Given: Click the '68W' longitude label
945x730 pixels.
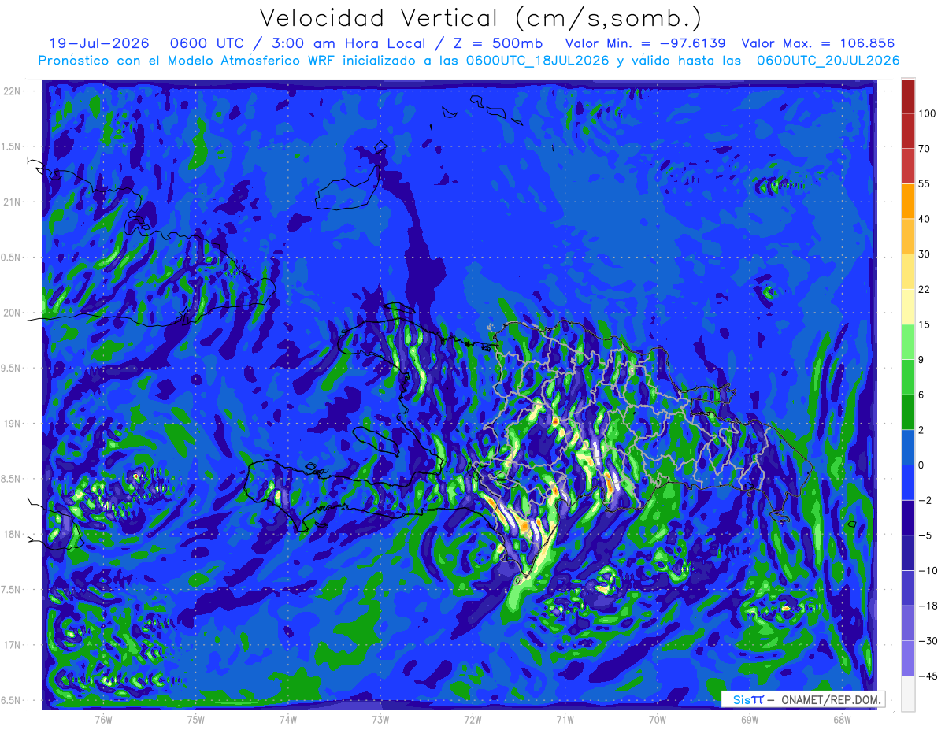Looking at the screenshot, I should 841,720.
